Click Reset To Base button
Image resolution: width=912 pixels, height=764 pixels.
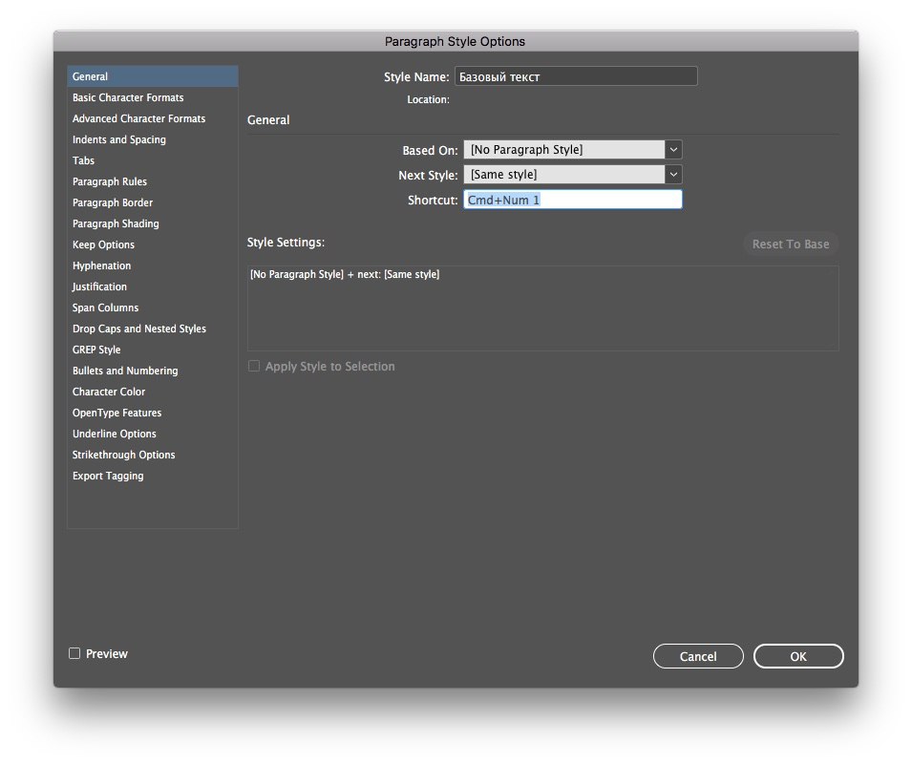click(x=791, y=244)
